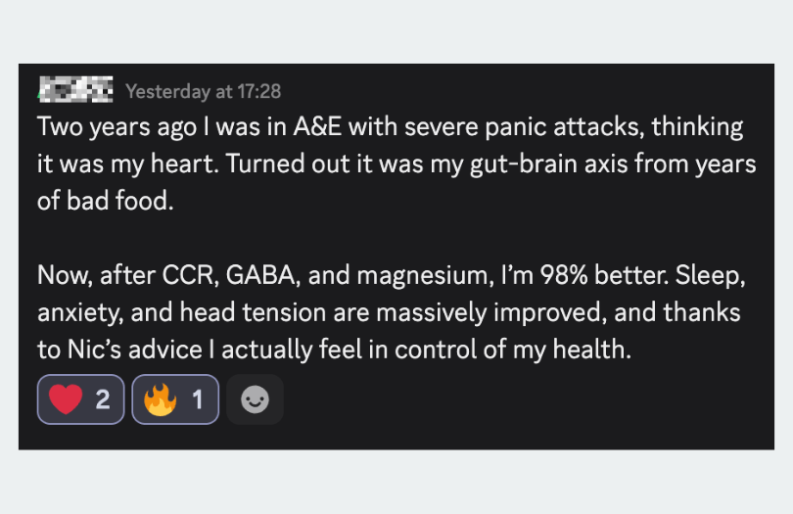The width and height of the screenshot is (793, 514).
Task: Click the red heart emoji icon
Action: 66,399
